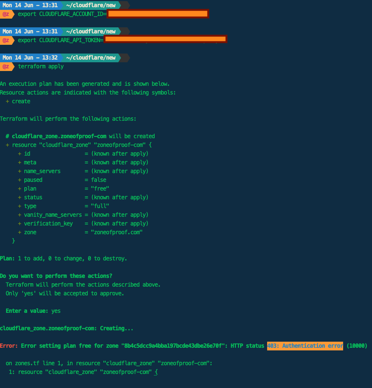Click the '@z' prompt marker beside terraform apply
372x388 pixels.
pyautogui.click(x=6, y=66)
